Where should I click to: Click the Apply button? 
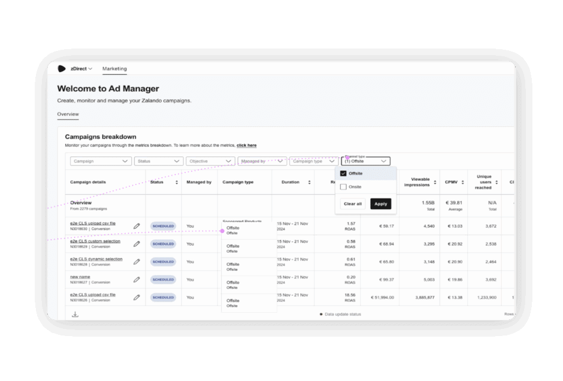380,204
